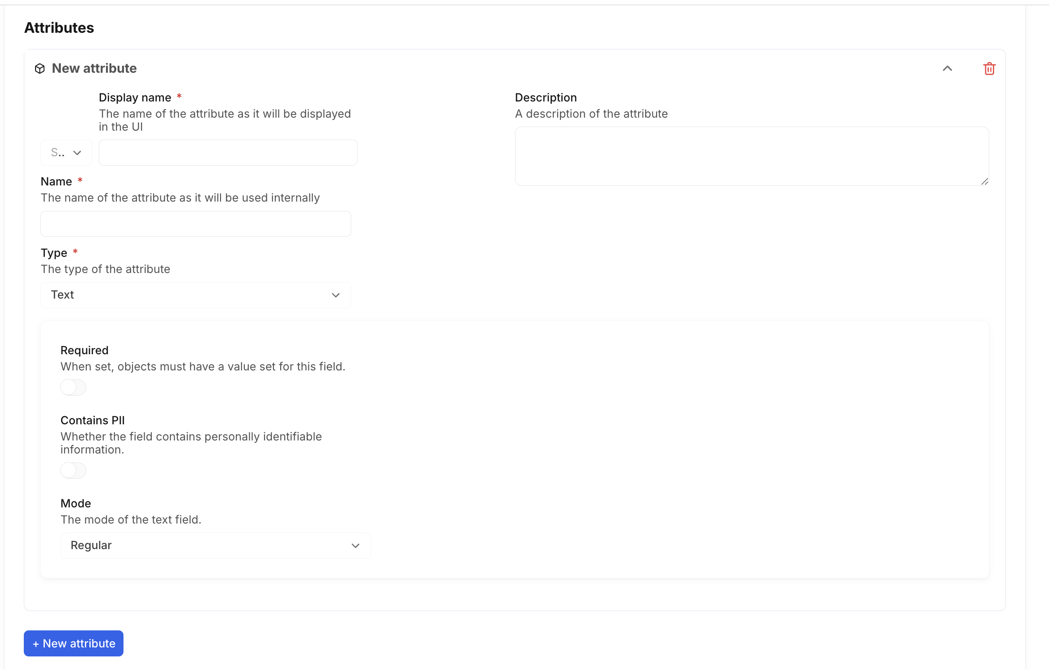Click the Attributes section heading

click(x=59, y=28)
